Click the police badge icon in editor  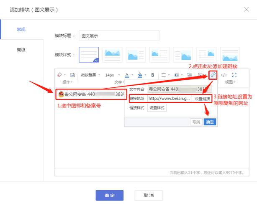61,94
